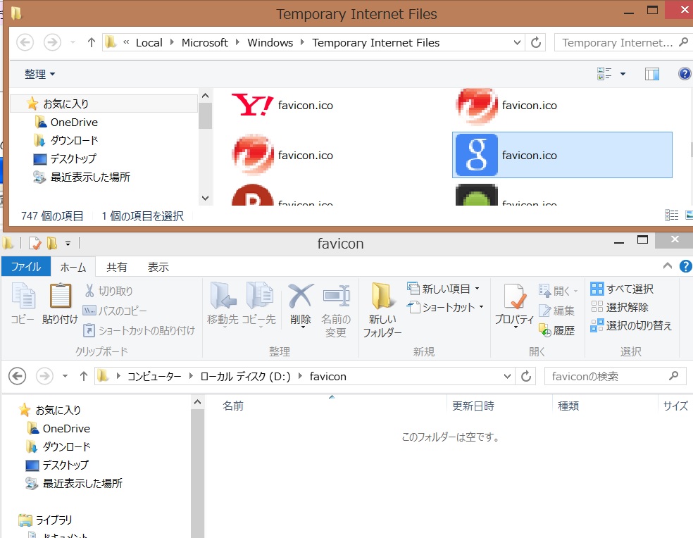
Task: Switch to the ホーム ribbon tab
Action: [73, 267]
